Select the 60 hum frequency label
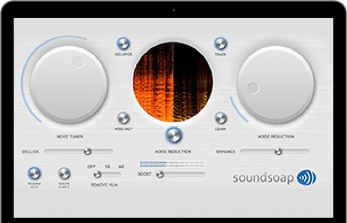 (121, 167)
